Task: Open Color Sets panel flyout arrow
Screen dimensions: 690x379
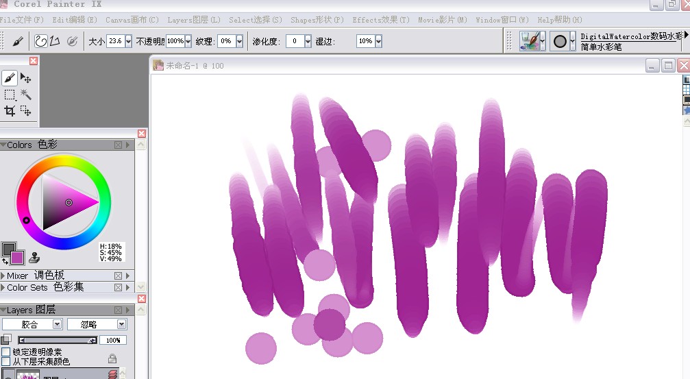Action: 128,287
